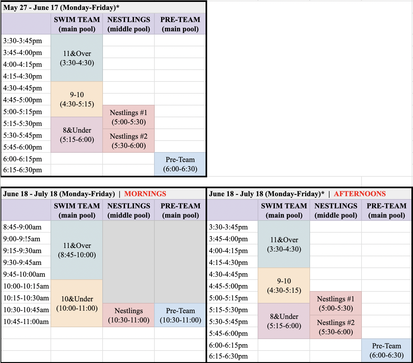Click NESTLINGS header in the Afternoons table
This screenshot has height=363, width=413.
[x=336, y=211]
